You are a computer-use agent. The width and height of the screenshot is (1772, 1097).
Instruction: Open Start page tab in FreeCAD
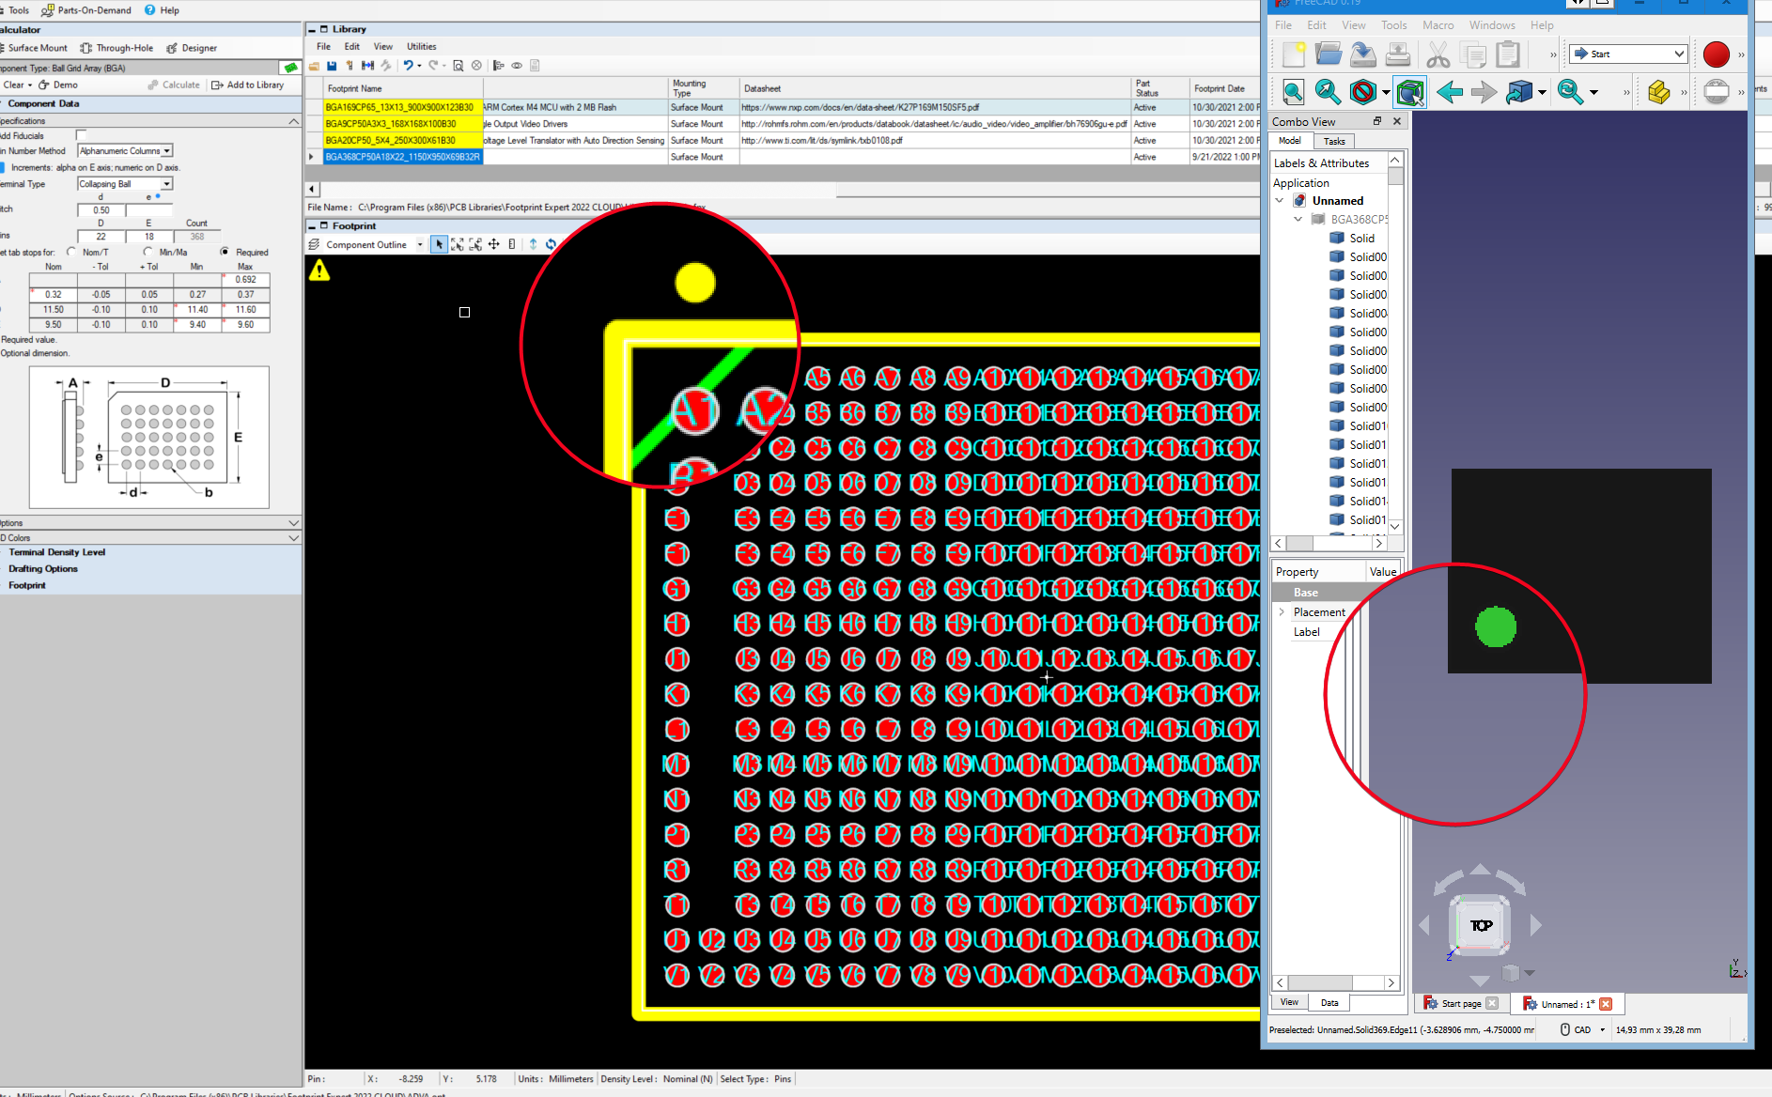(x=1461, y=1004)
